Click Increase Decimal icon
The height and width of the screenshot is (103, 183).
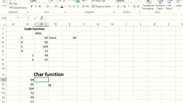point(134,6)
